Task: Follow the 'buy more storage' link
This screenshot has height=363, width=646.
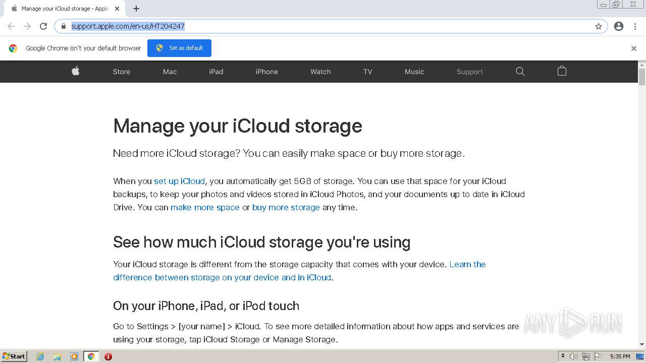Action: click(286, 207)
